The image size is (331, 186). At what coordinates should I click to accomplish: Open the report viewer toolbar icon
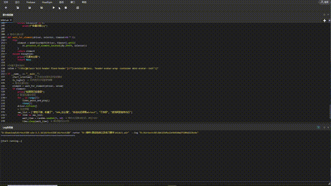78,8
